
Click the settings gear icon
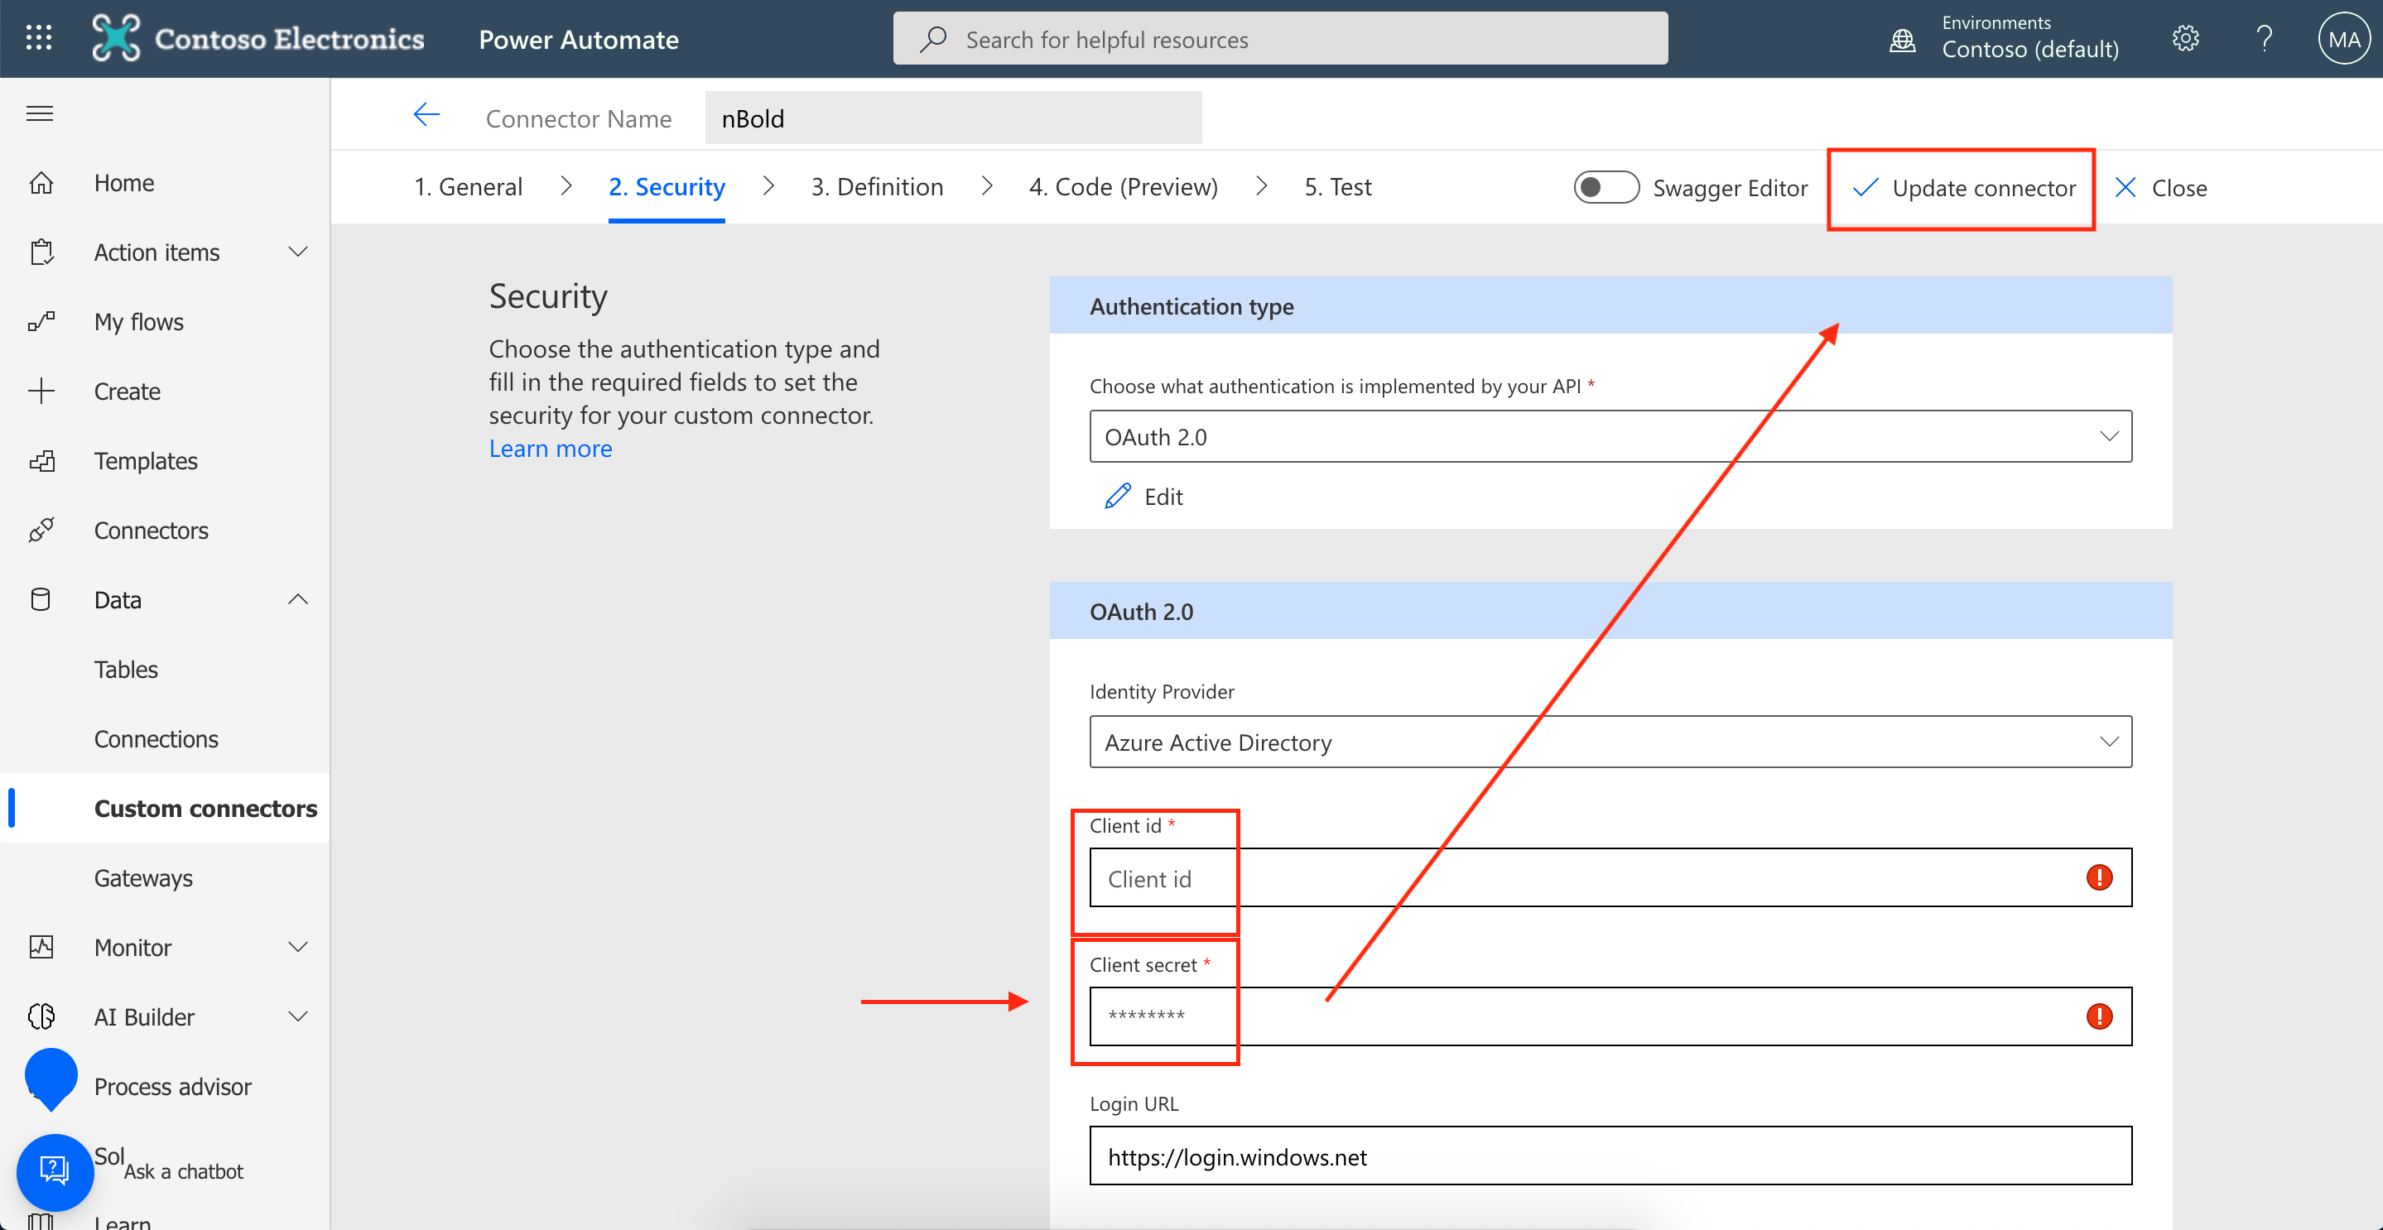click(2184, 38)
